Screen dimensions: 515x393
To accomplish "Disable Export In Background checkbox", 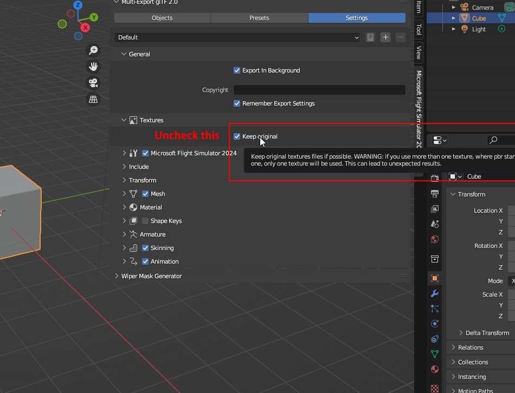I will (237, 70).
